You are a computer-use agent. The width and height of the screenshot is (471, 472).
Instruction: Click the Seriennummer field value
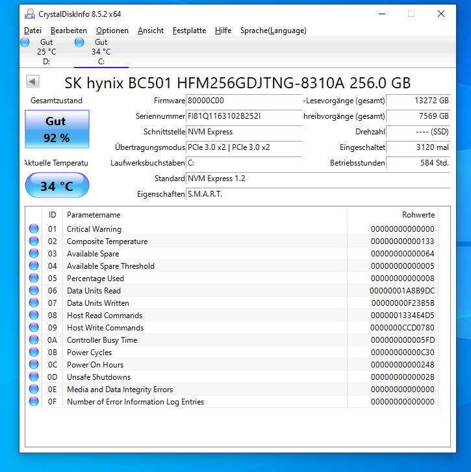point(244,116)
